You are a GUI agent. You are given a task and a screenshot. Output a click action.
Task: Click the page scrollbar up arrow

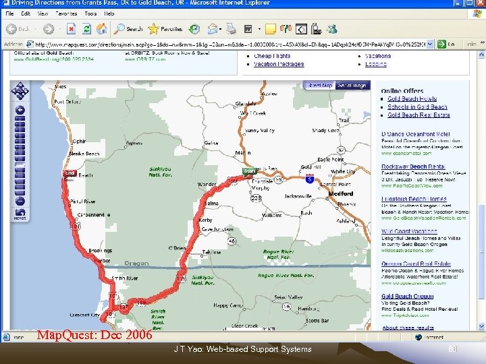click(481, 55)
